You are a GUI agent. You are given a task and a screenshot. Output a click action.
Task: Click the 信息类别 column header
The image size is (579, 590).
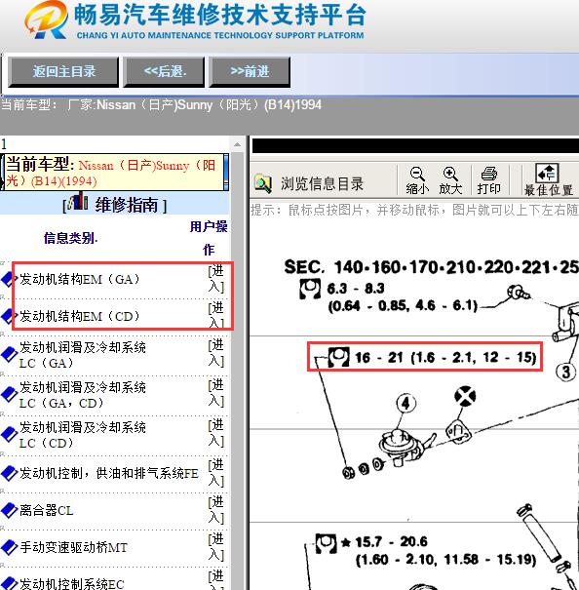click(70, 238)
